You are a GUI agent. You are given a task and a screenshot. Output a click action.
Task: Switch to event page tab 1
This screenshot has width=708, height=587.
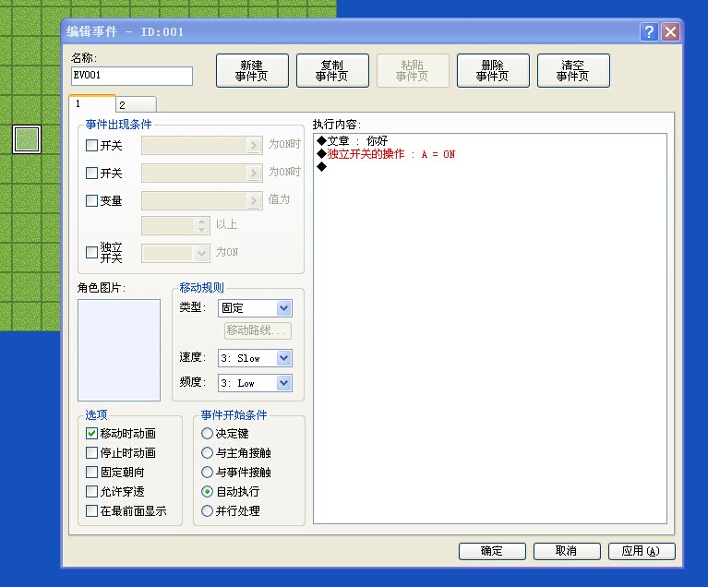coord(92,104)
